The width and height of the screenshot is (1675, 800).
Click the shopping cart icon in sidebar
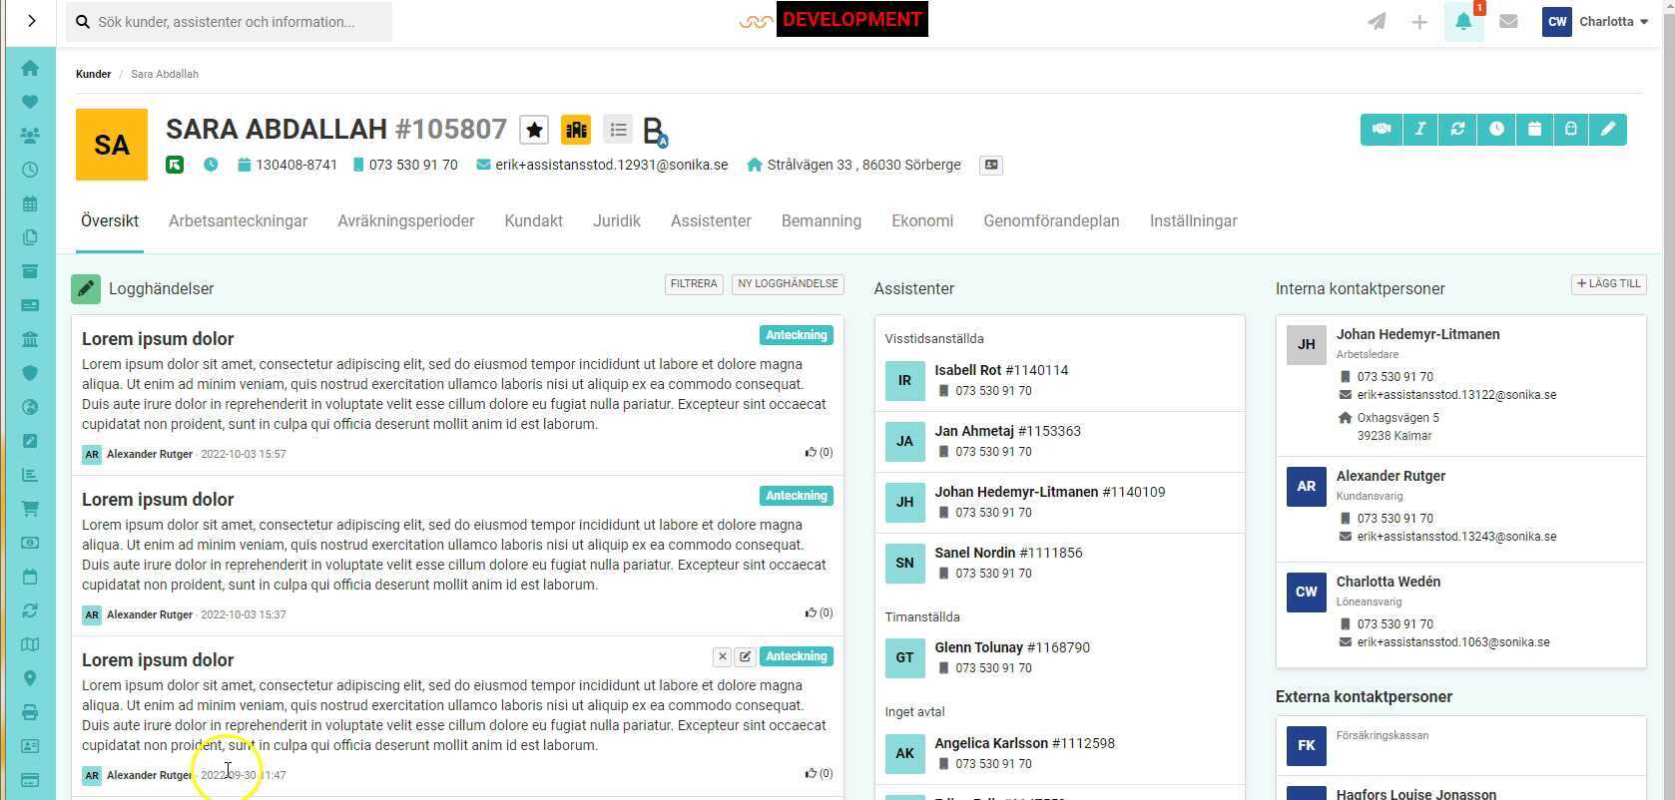tap(30, 509)
